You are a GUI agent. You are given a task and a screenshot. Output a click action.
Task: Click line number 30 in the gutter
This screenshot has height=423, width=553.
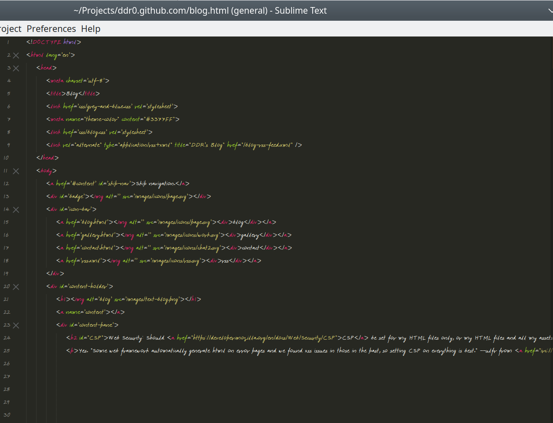coord(7,415)
